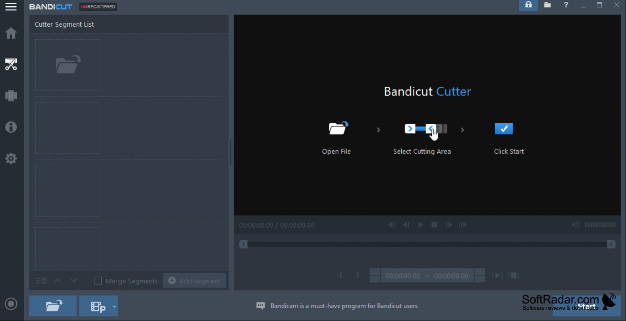
Task: Go to the Home screen icon
Action: pyautogui.click(x=11, y=33)
